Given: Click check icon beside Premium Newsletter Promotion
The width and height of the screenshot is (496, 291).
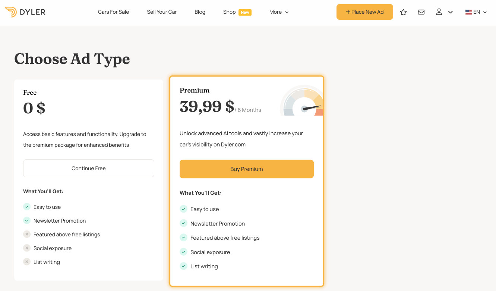Looking at the screenshot, I should [x=183, y=223].
